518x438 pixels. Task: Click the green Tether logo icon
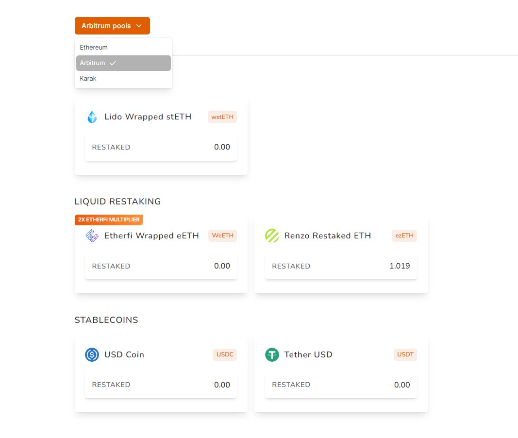pyautogui.click(x=272, y=354)
